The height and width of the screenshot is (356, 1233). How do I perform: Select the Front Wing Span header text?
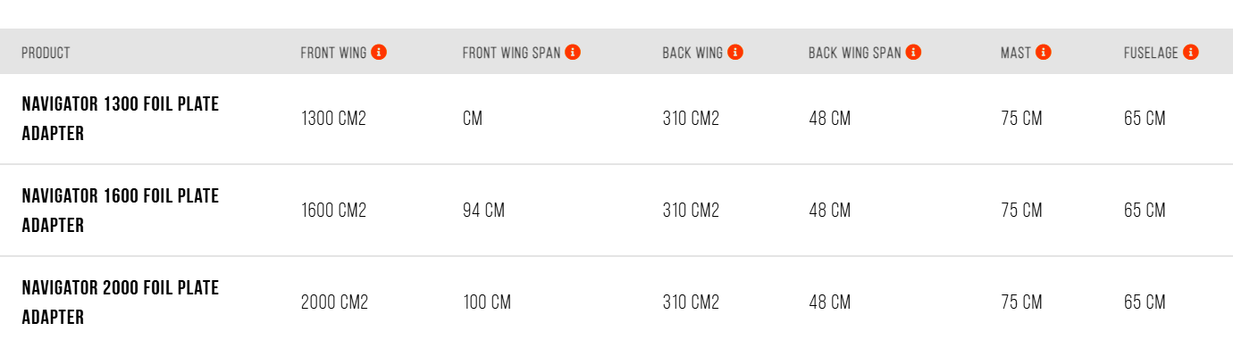coord(511,53)
